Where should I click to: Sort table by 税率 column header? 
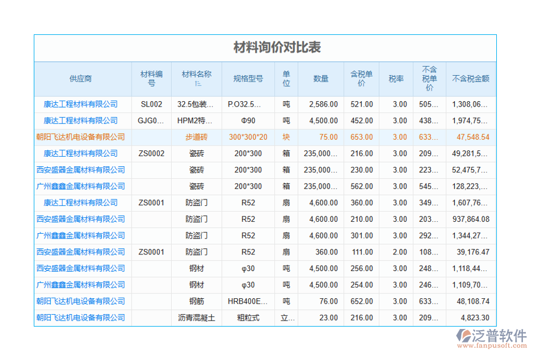coord(396,79)
